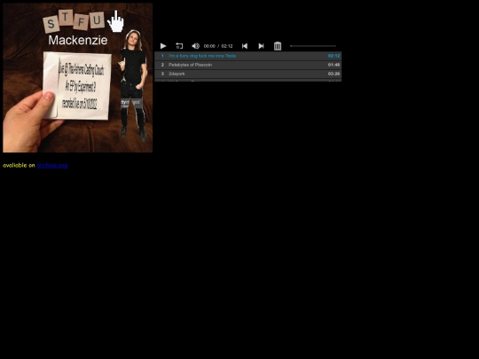Screen dimensions: 479x359
Task: Click the track progress slider
Action: pyautogui.click(x=313, y=46)
